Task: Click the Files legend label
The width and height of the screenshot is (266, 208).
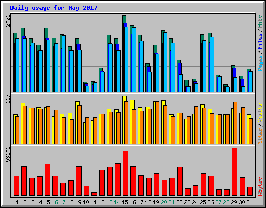Action: pyautogui.click(x=260, y=42)
